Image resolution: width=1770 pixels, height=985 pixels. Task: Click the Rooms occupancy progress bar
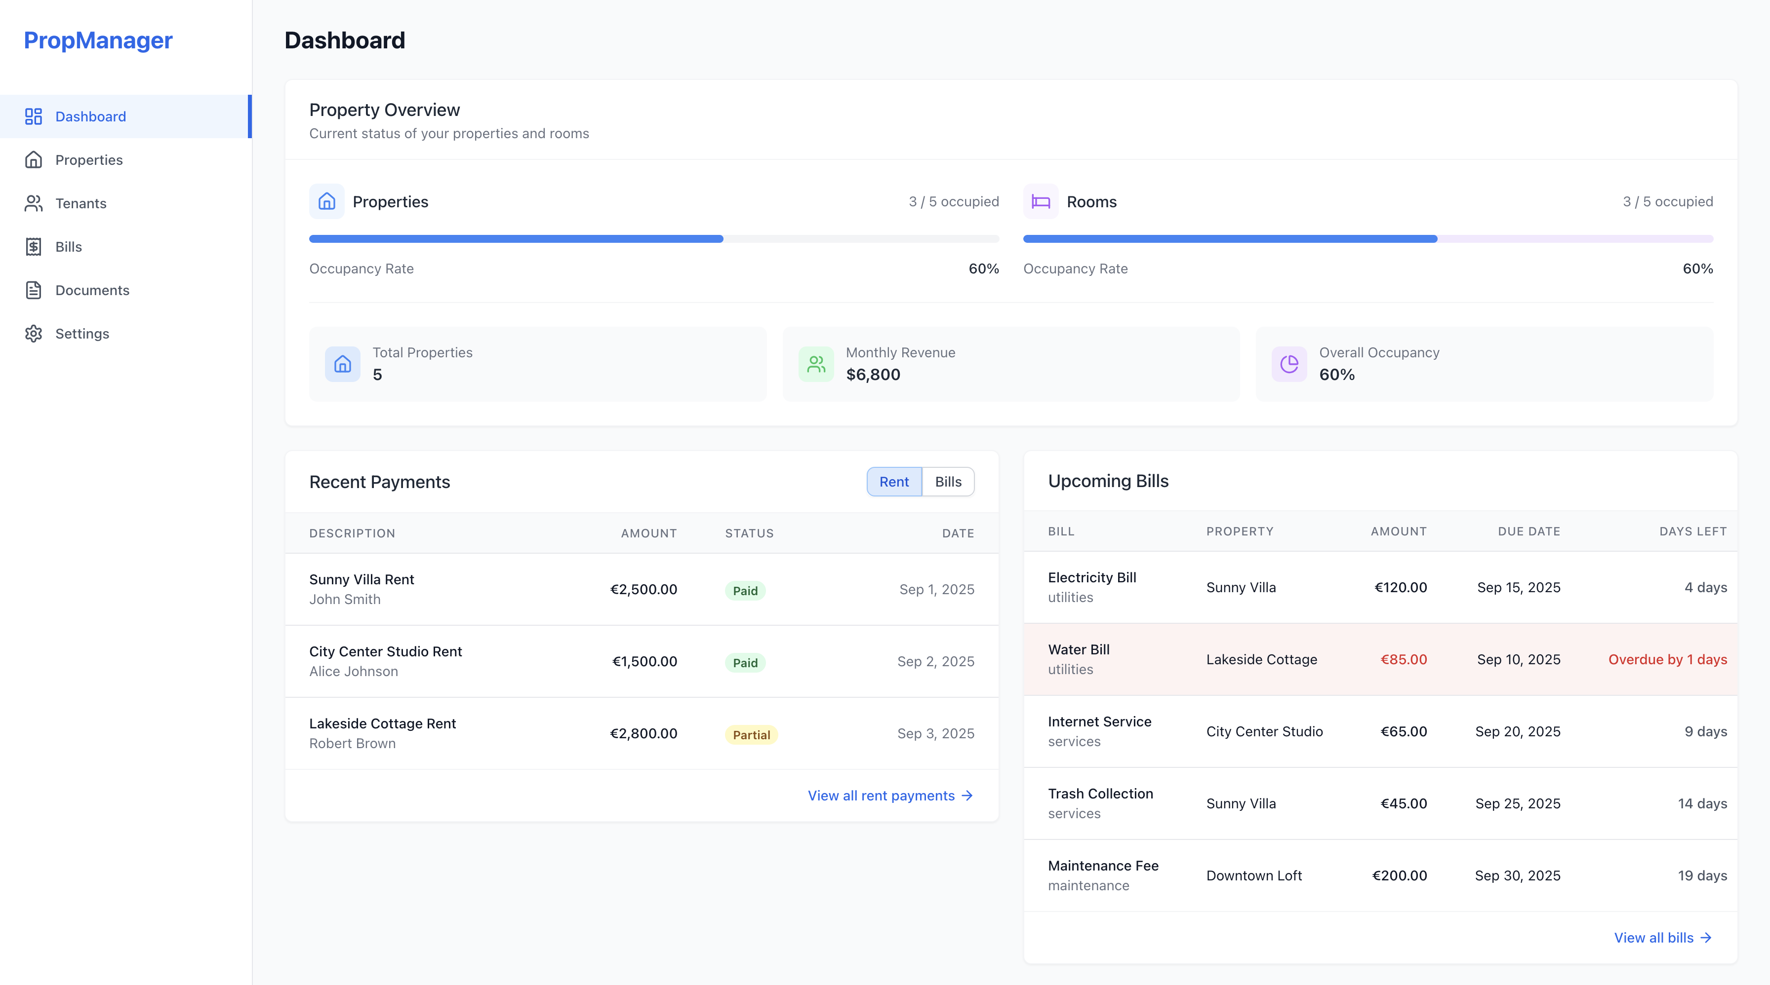tap(1368, 239)
